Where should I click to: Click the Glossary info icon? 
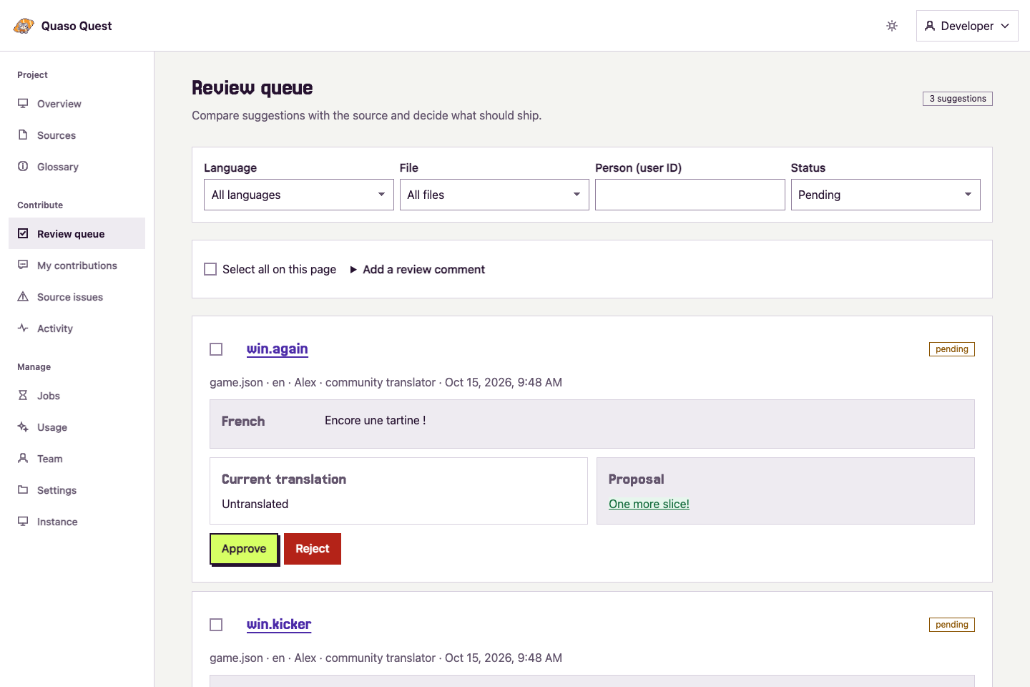(23, 166)
